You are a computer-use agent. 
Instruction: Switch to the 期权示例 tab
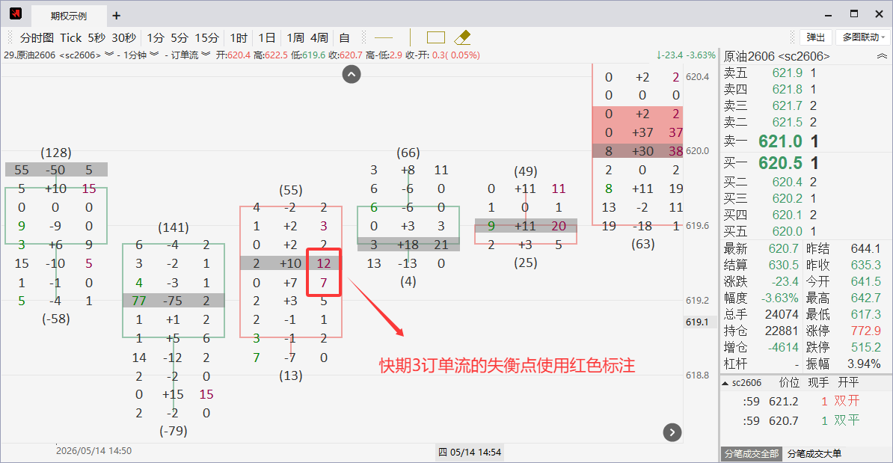(69, 16)
